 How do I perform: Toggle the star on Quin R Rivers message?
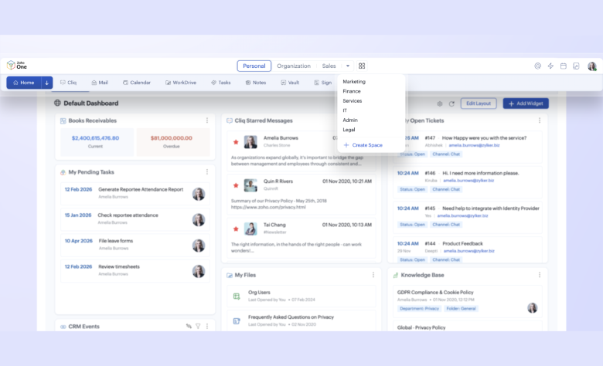pyautogui.click(x=236, y=185)
